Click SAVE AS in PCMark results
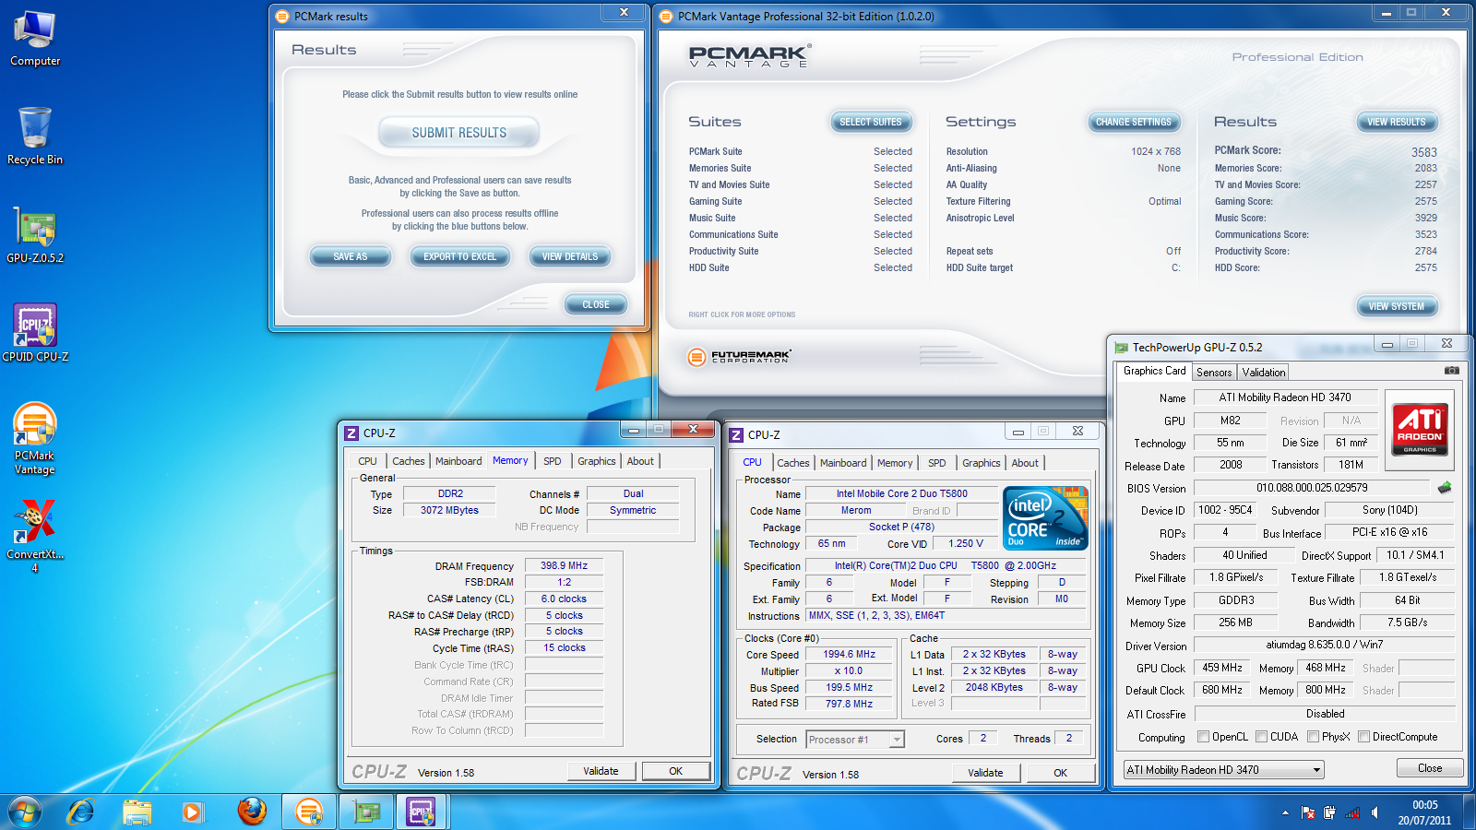This screenshot has width=1476, height=830. pos(351,256)
